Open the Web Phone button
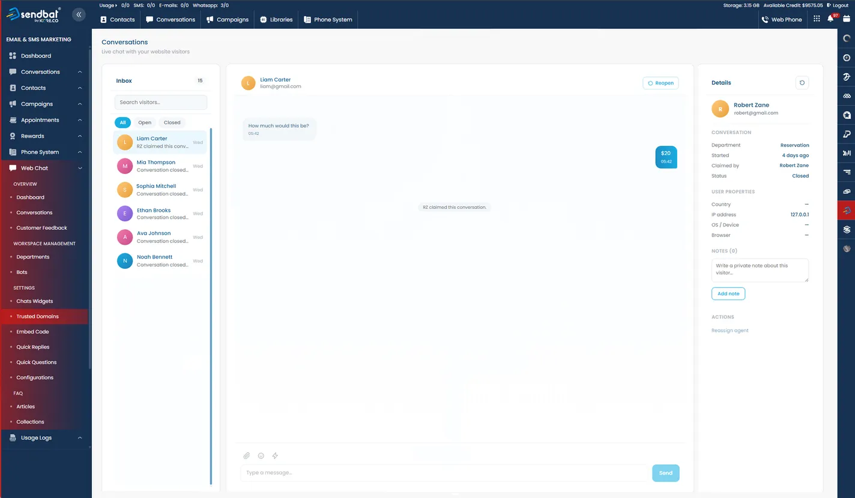Viewport: 855px width, 498px height. tap(781, 19)
